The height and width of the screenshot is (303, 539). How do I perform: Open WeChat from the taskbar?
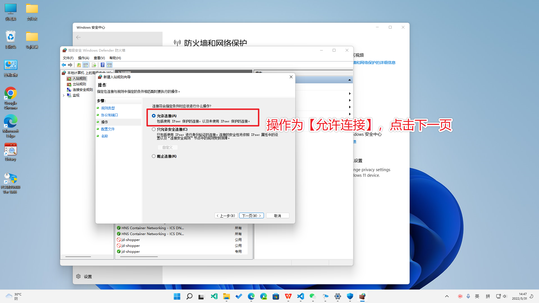[x=313, y=296]
